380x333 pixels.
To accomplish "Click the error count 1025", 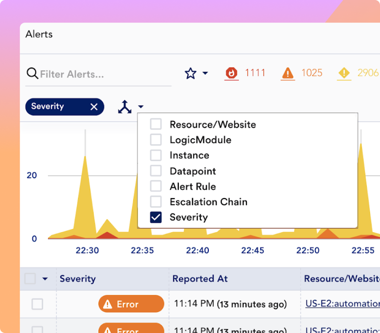I will pyautogui.click(x=312, y=73).
